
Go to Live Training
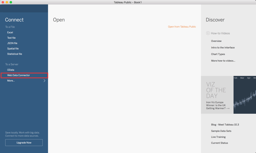click(218, 137)
